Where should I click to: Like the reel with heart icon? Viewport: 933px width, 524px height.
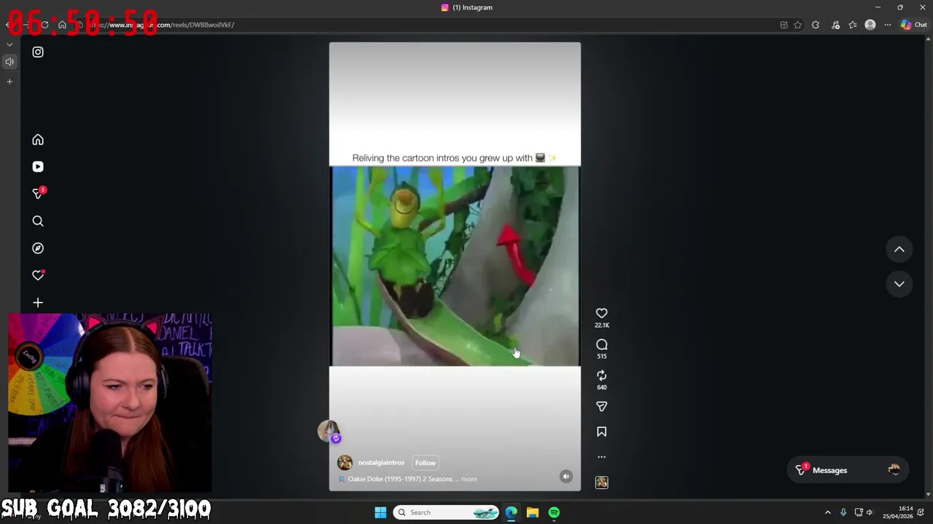(x=601, y=314)
